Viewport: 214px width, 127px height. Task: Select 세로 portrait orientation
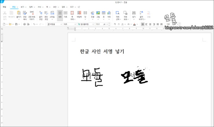(x=60, y=15)
